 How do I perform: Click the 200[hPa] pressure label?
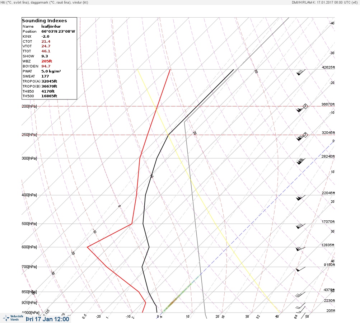[x=29, y=106]
